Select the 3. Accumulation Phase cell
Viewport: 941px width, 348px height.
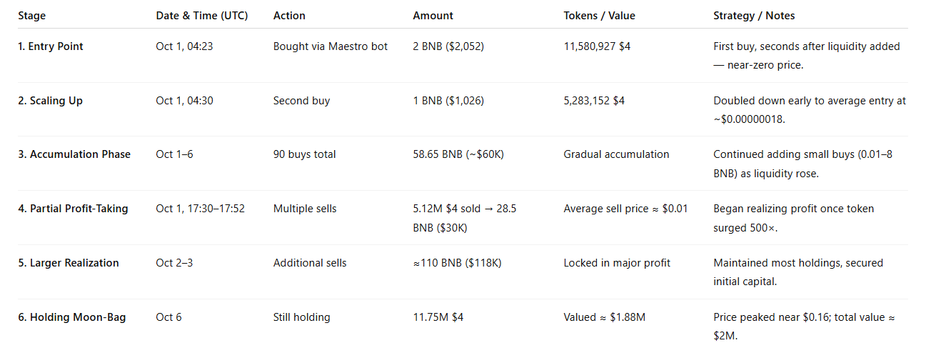(74, 154)
